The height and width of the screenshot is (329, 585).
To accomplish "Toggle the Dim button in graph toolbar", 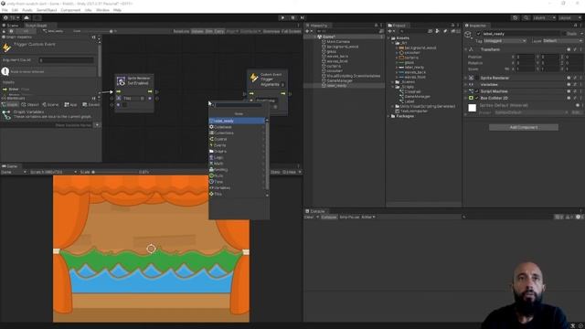I will [x=209, y=31].
